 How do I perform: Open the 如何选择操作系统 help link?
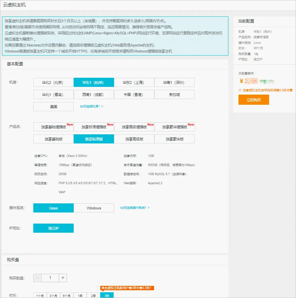pyautogui.click(x=135, y=208)
